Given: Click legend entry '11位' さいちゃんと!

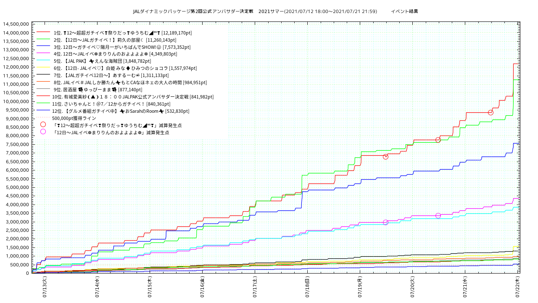Looking at the screenshot, I should 111,104.
